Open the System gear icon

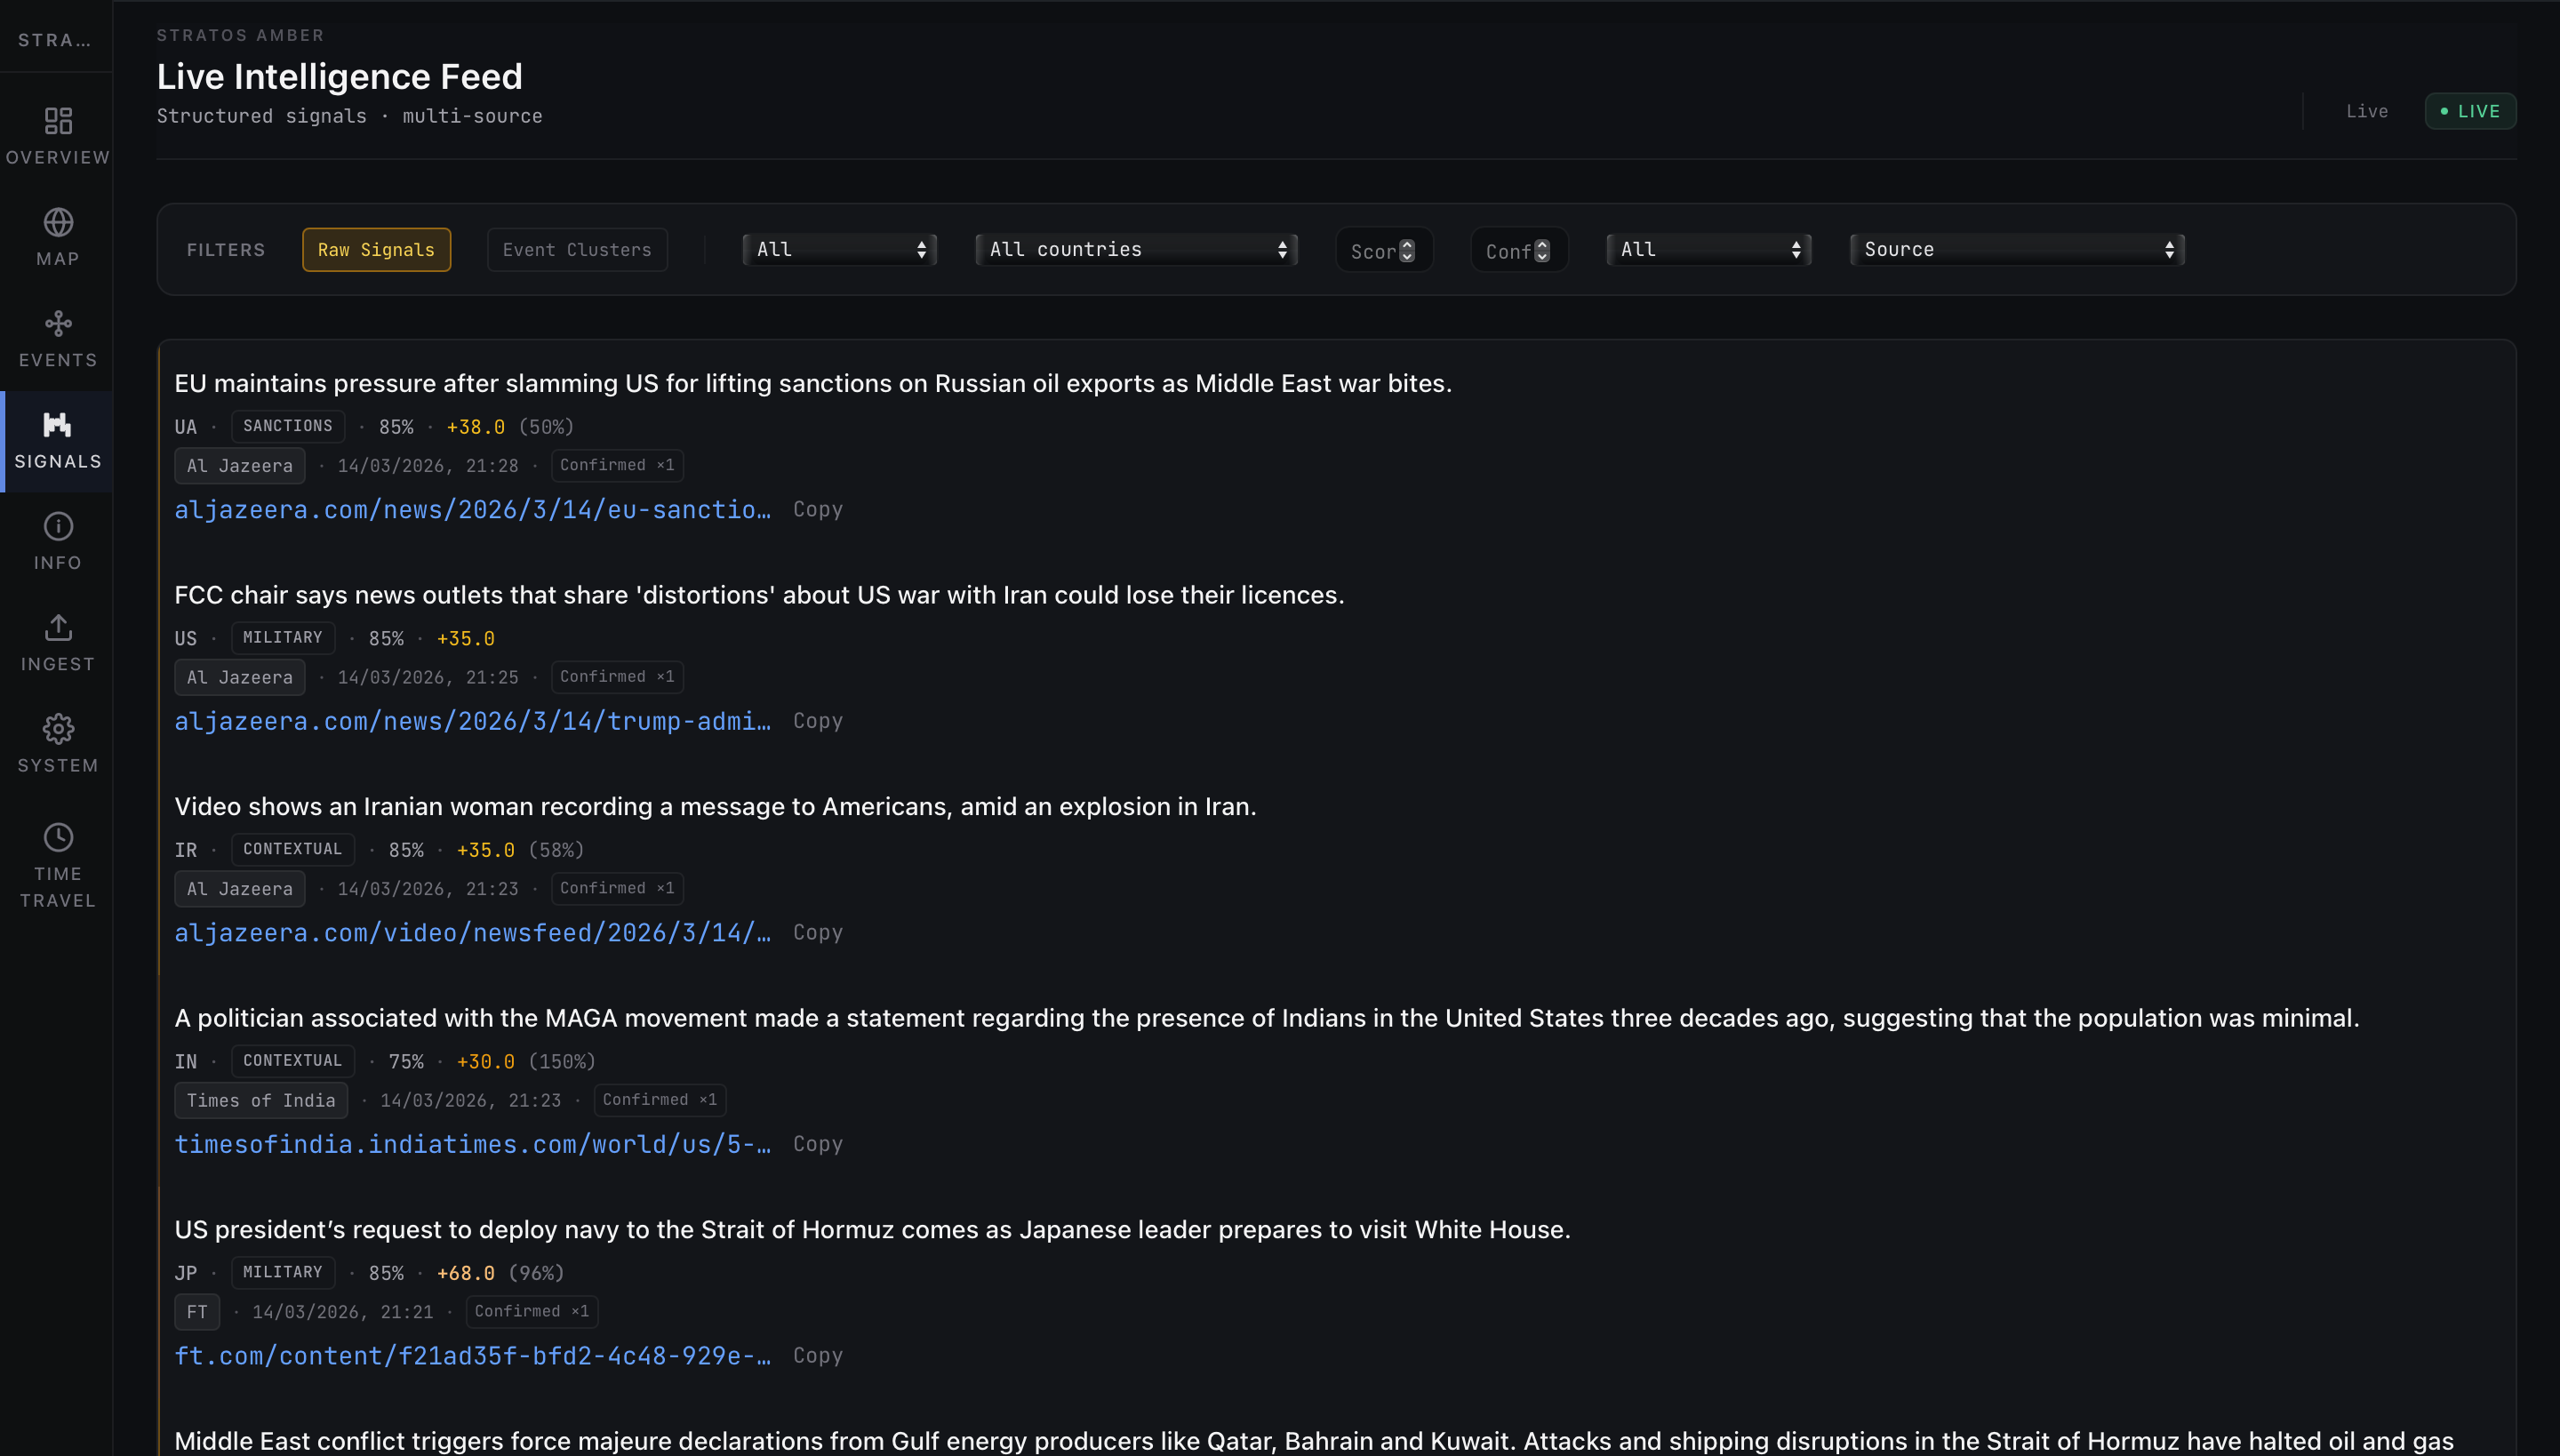tap(58, 729)
